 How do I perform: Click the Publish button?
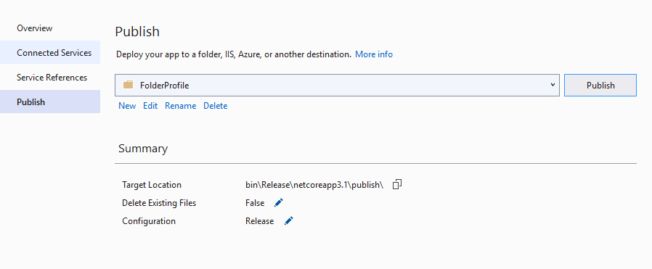pos(600,85)
